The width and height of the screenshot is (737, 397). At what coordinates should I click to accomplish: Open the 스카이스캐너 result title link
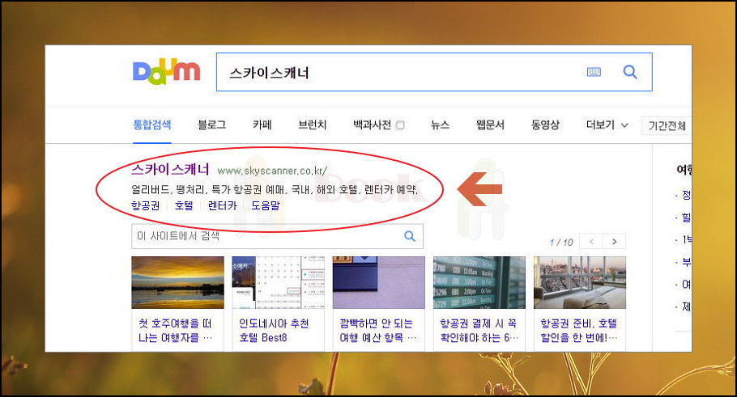click(170, 170)
